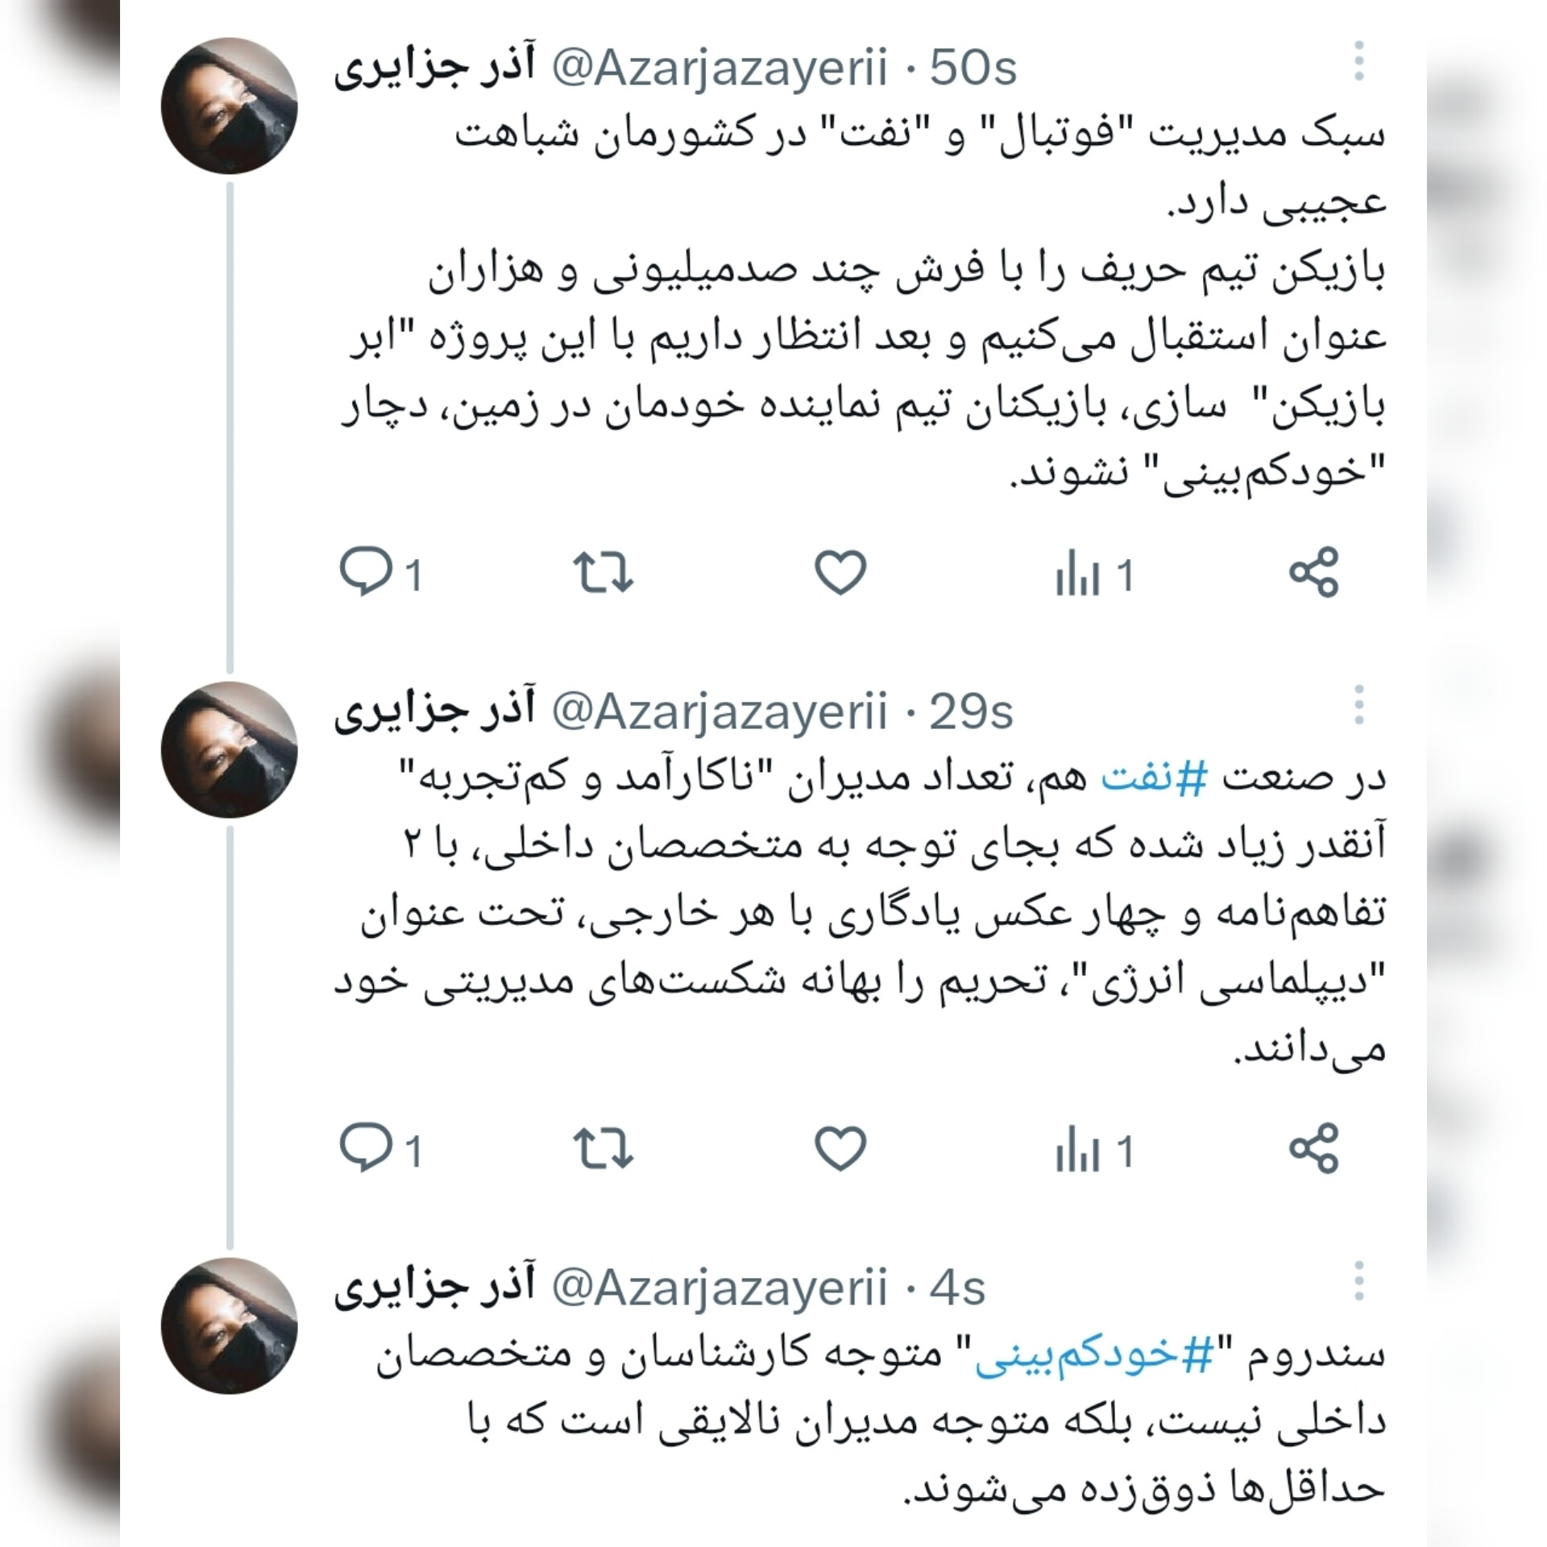Like the first tweet posted 50s ago
The image size is (1547, 1547).
tap(840, 573)
